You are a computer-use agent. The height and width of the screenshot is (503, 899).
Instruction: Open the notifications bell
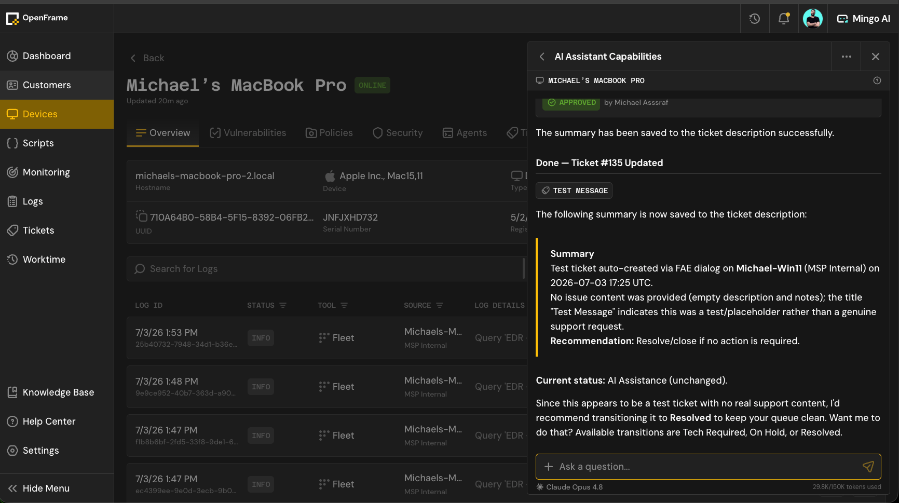784,19
